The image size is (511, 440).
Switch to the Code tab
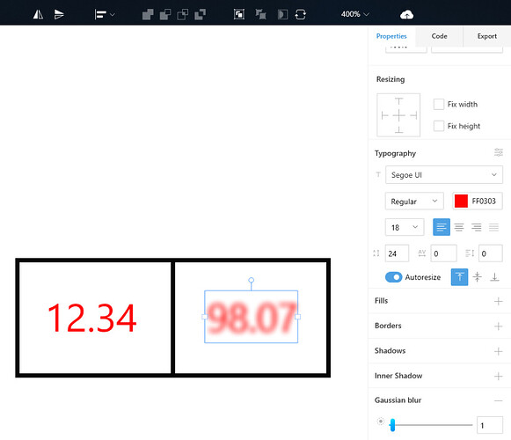(439, 36)
